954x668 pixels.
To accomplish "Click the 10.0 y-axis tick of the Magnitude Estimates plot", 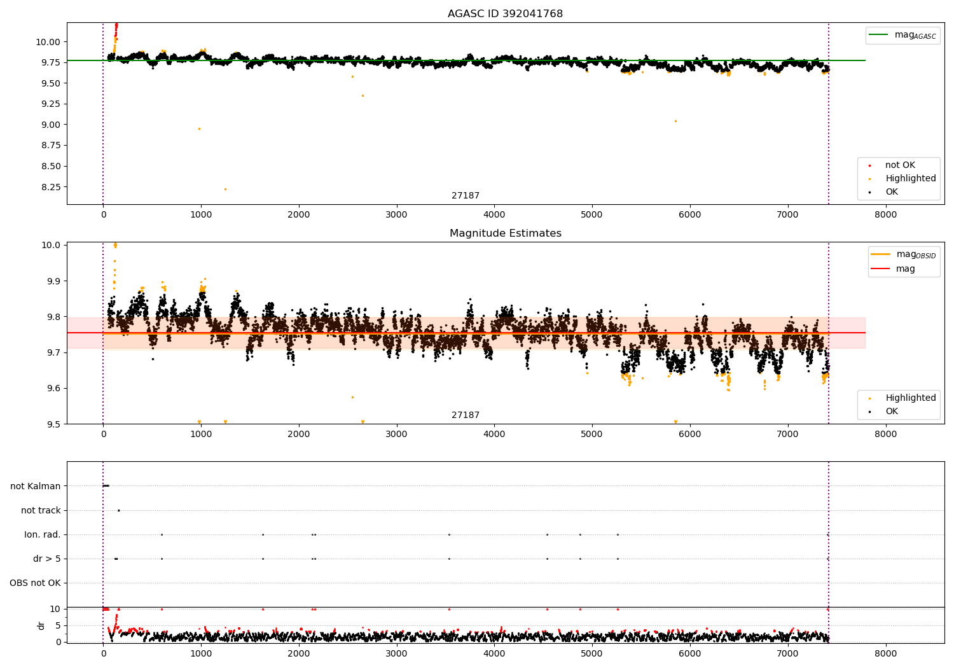I will click(x=51, y=245).
